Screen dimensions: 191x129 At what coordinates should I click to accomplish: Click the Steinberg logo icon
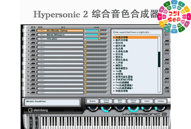pos(30,110)
